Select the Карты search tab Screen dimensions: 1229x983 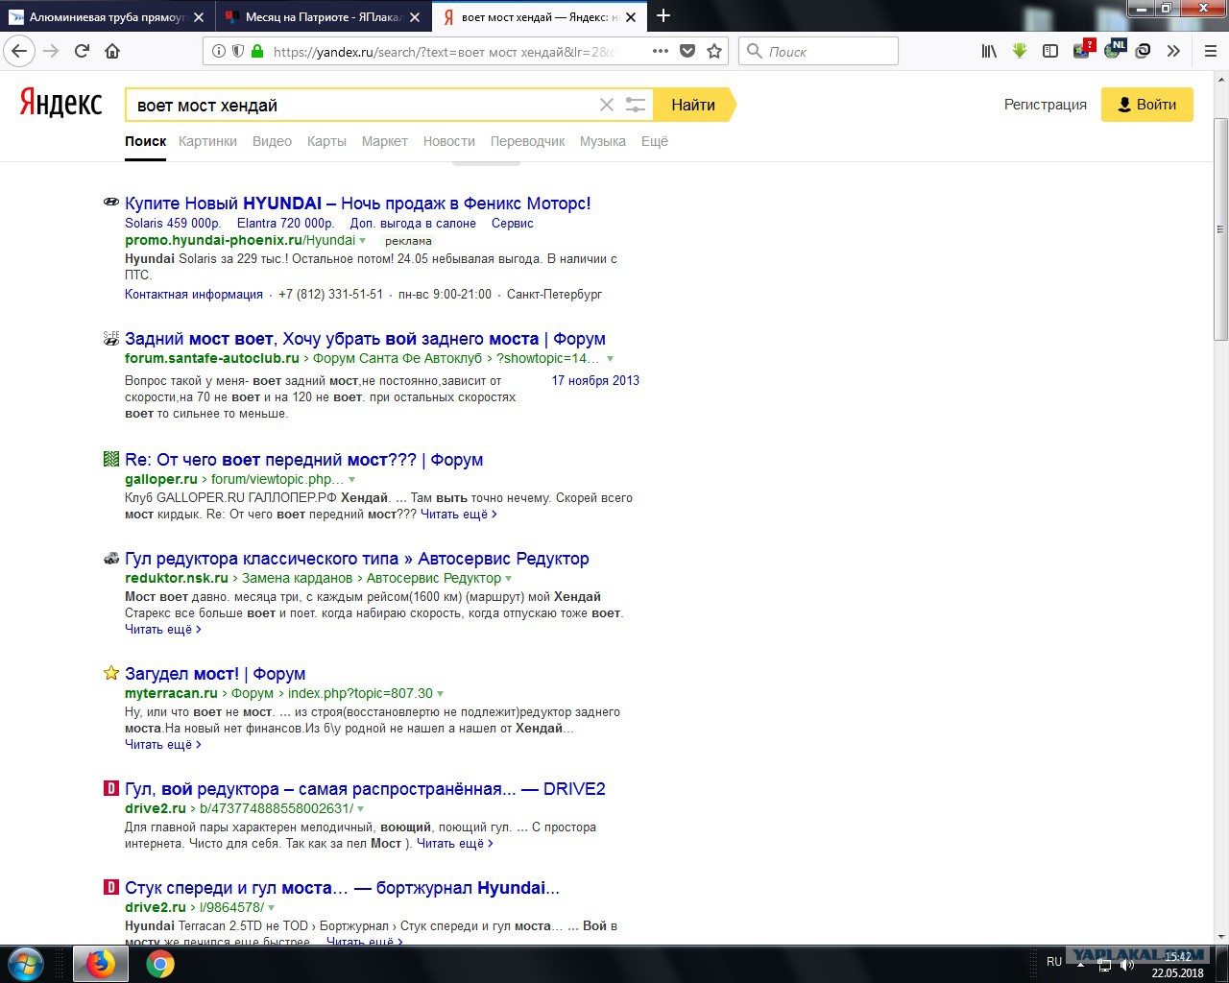coord(326,141)
